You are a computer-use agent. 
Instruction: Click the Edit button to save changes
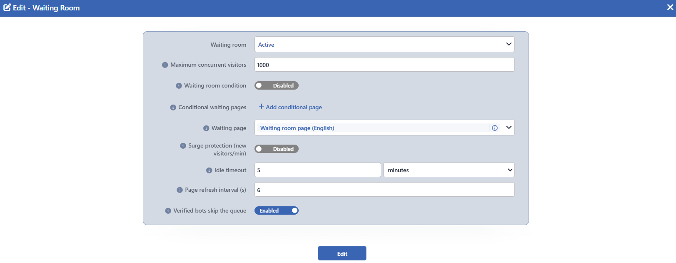point(342,253)
